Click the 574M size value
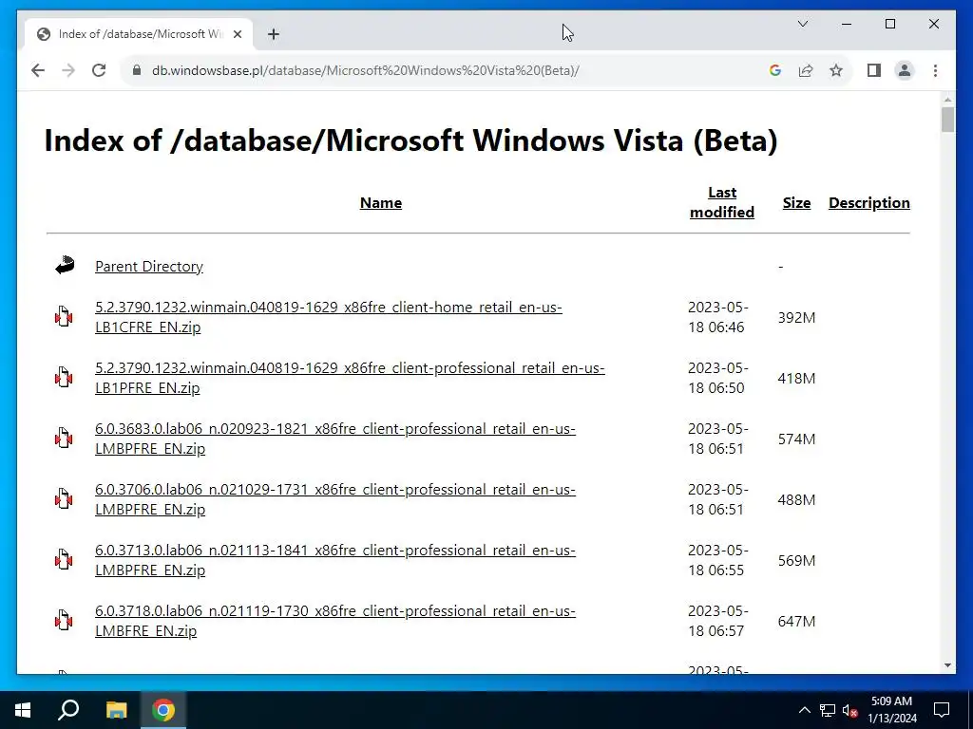Image resolution: width=973 pixels, height=729 pixels. tap(796, 439)
